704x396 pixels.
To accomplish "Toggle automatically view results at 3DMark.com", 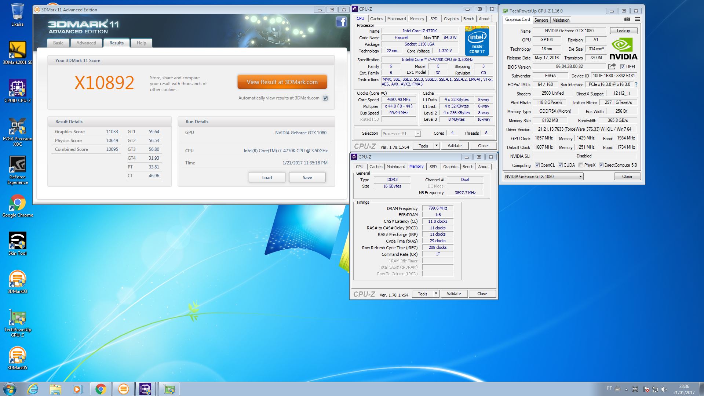I will pyautogui.click(x=325, y=98).
